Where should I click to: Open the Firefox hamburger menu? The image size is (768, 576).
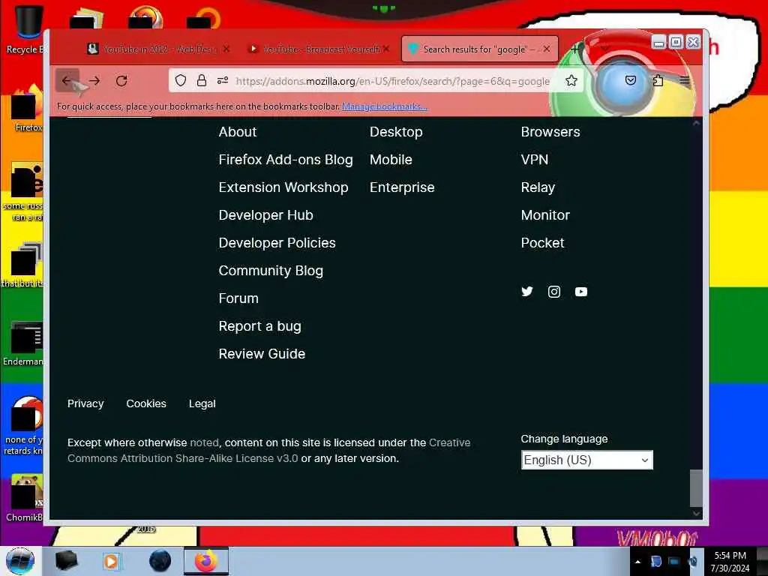tap(685, 81)
